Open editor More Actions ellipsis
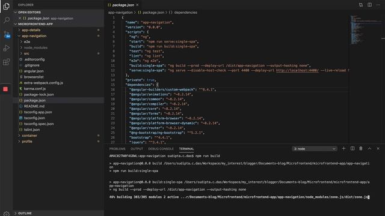The width and height of the screenshot is (385, 216). click(x=378, y=5)
